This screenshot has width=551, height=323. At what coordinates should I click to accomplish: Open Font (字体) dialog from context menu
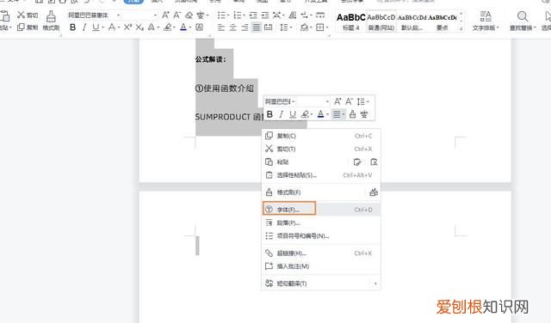coord(321,210)
